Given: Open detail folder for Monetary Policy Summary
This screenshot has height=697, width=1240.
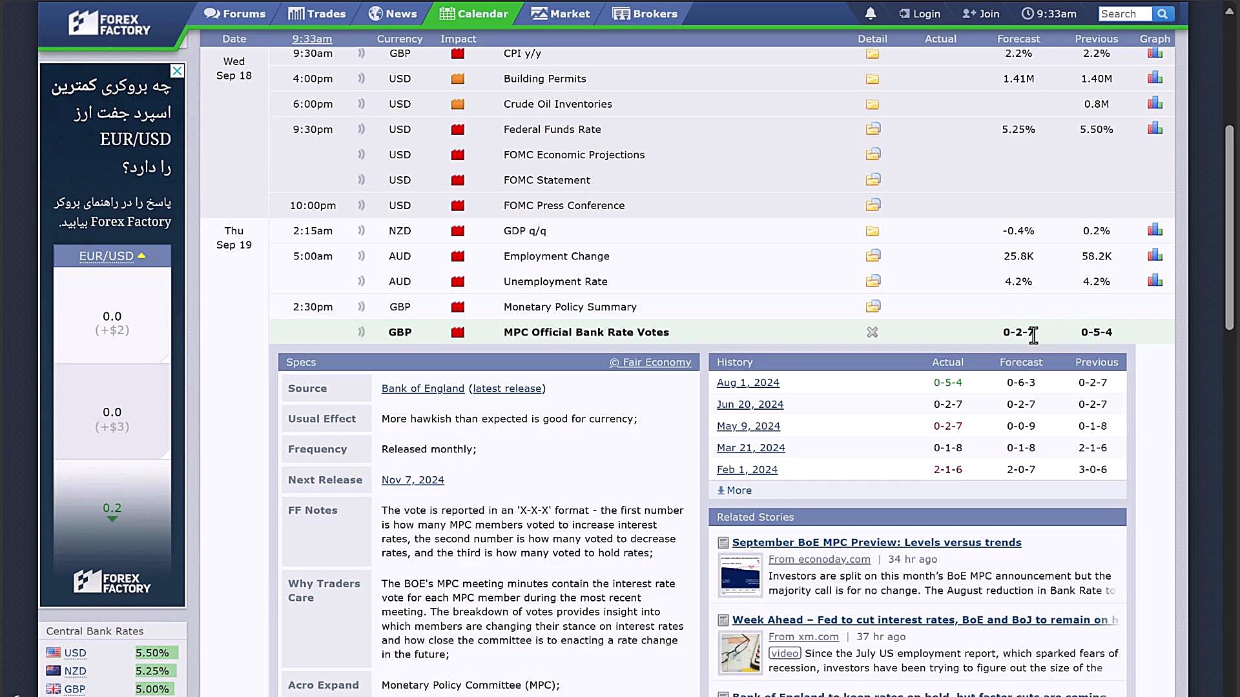Looking at the screenshot, I should (x=873, y=306).
